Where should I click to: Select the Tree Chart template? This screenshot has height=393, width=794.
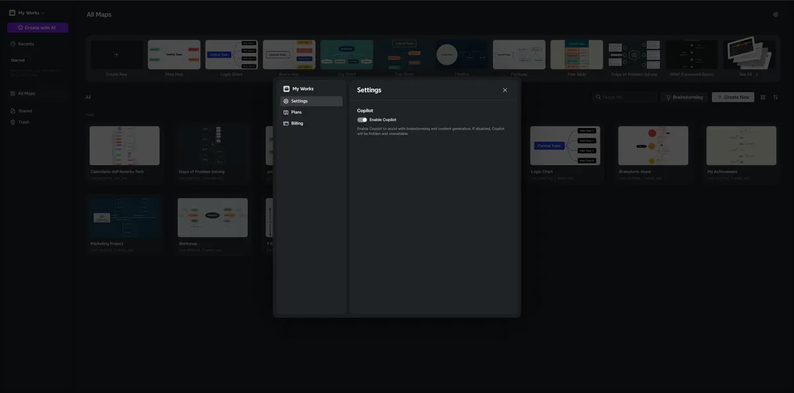tap(404, 58)
